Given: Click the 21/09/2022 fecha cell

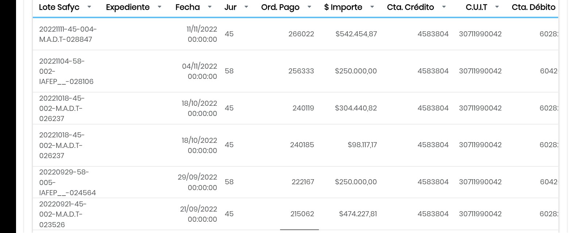Looking at the screenshot, I should 199,214.
